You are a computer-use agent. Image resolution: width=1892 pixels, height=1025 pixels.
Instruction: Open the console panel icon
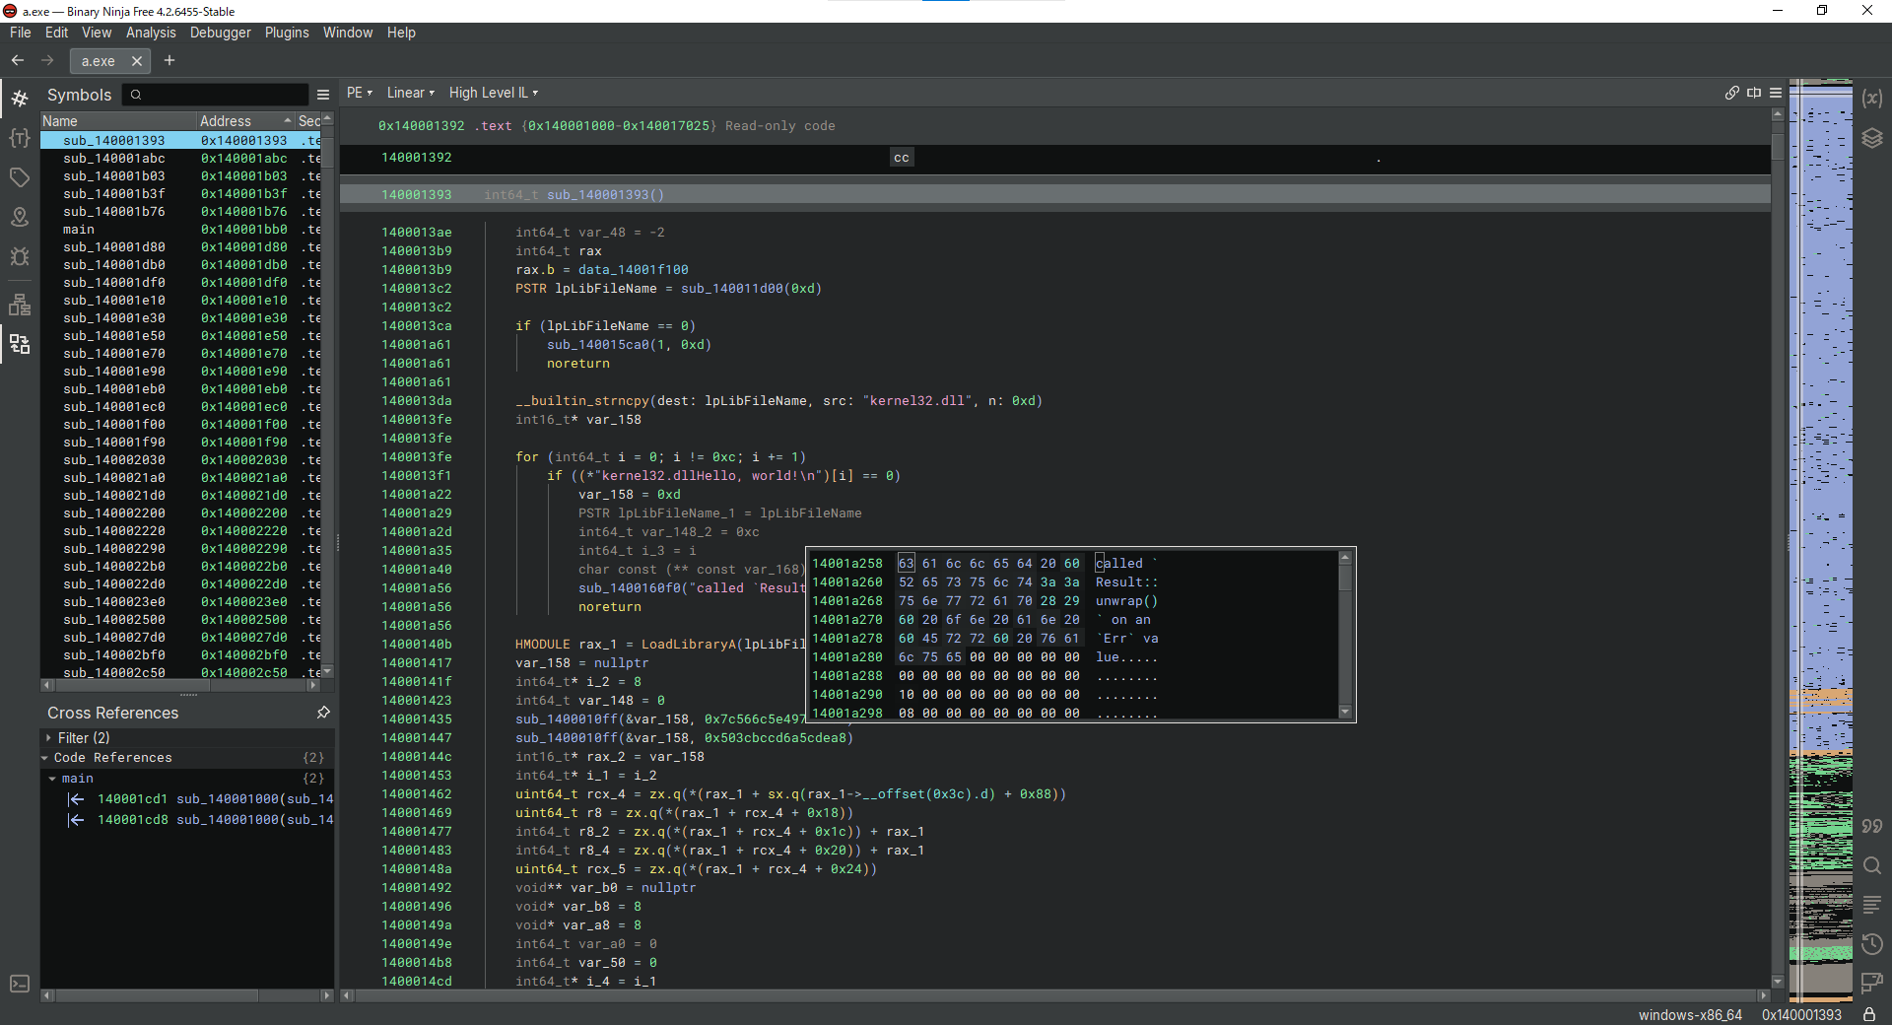pos(20,984)
